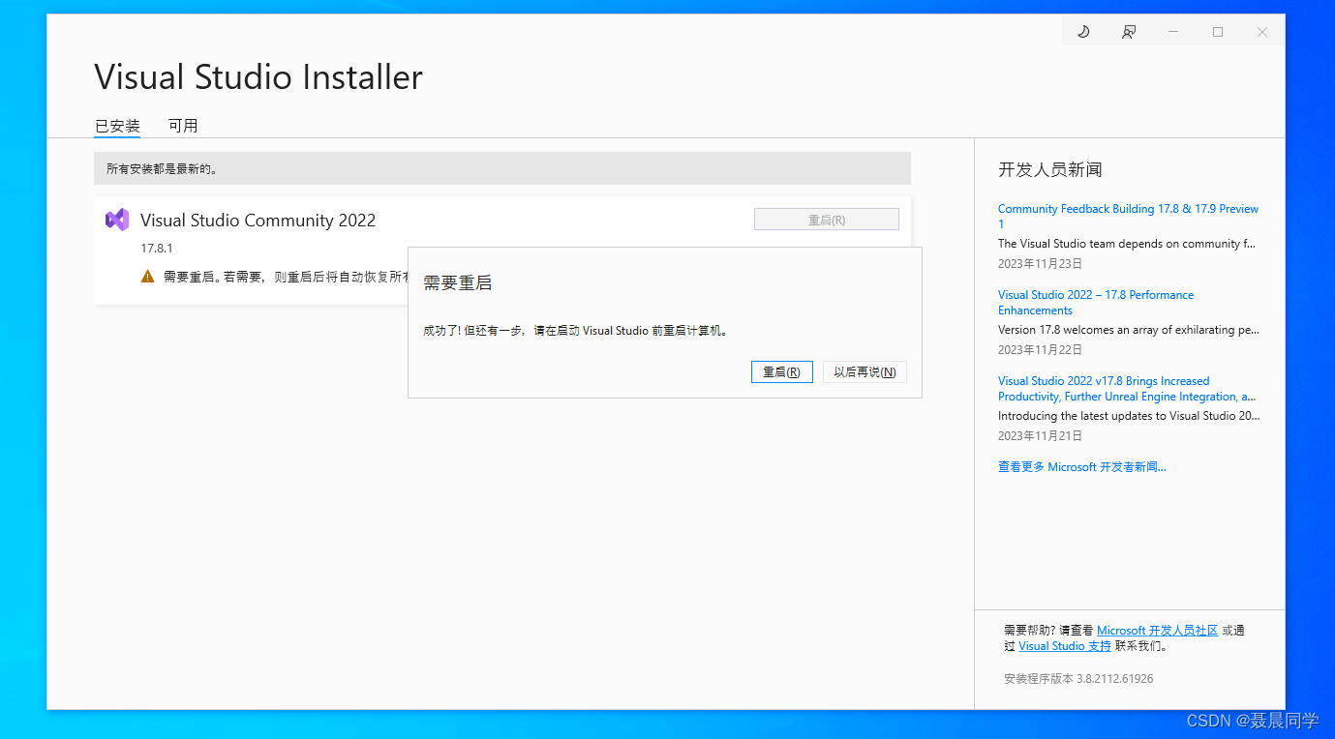This screenshot has width=1335, height=739.
Task: Open the Visual Studio 支持 link
Action: pos(1064,645)
